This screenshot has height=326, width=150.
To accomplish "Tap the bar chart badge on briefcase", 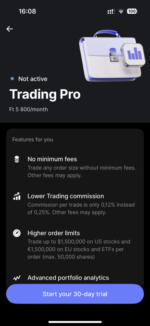I will [x=133, y=55].
